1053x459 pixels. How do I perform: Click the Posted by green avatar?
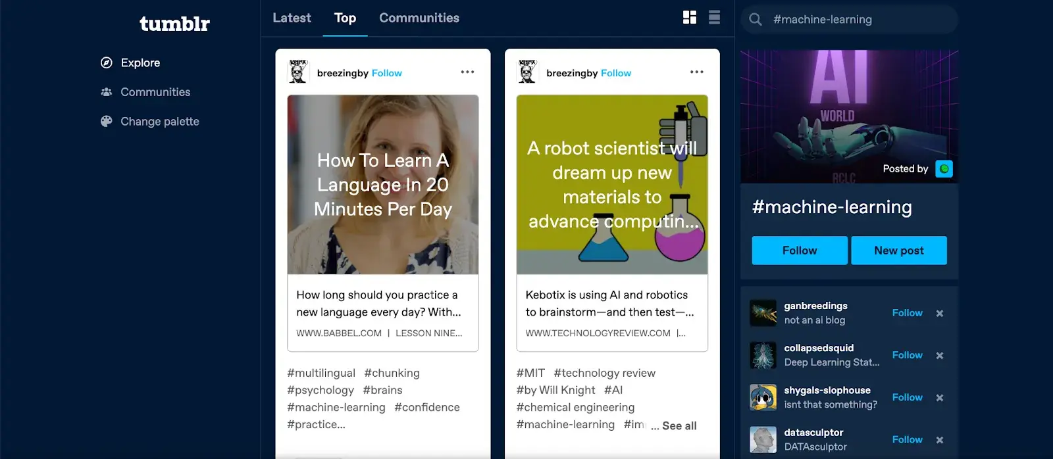point(944,169)
